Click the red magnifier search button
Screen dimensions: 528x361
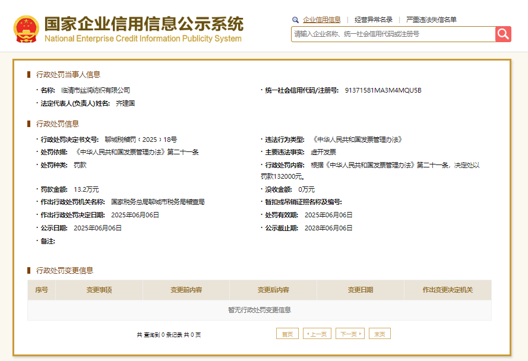503,34
